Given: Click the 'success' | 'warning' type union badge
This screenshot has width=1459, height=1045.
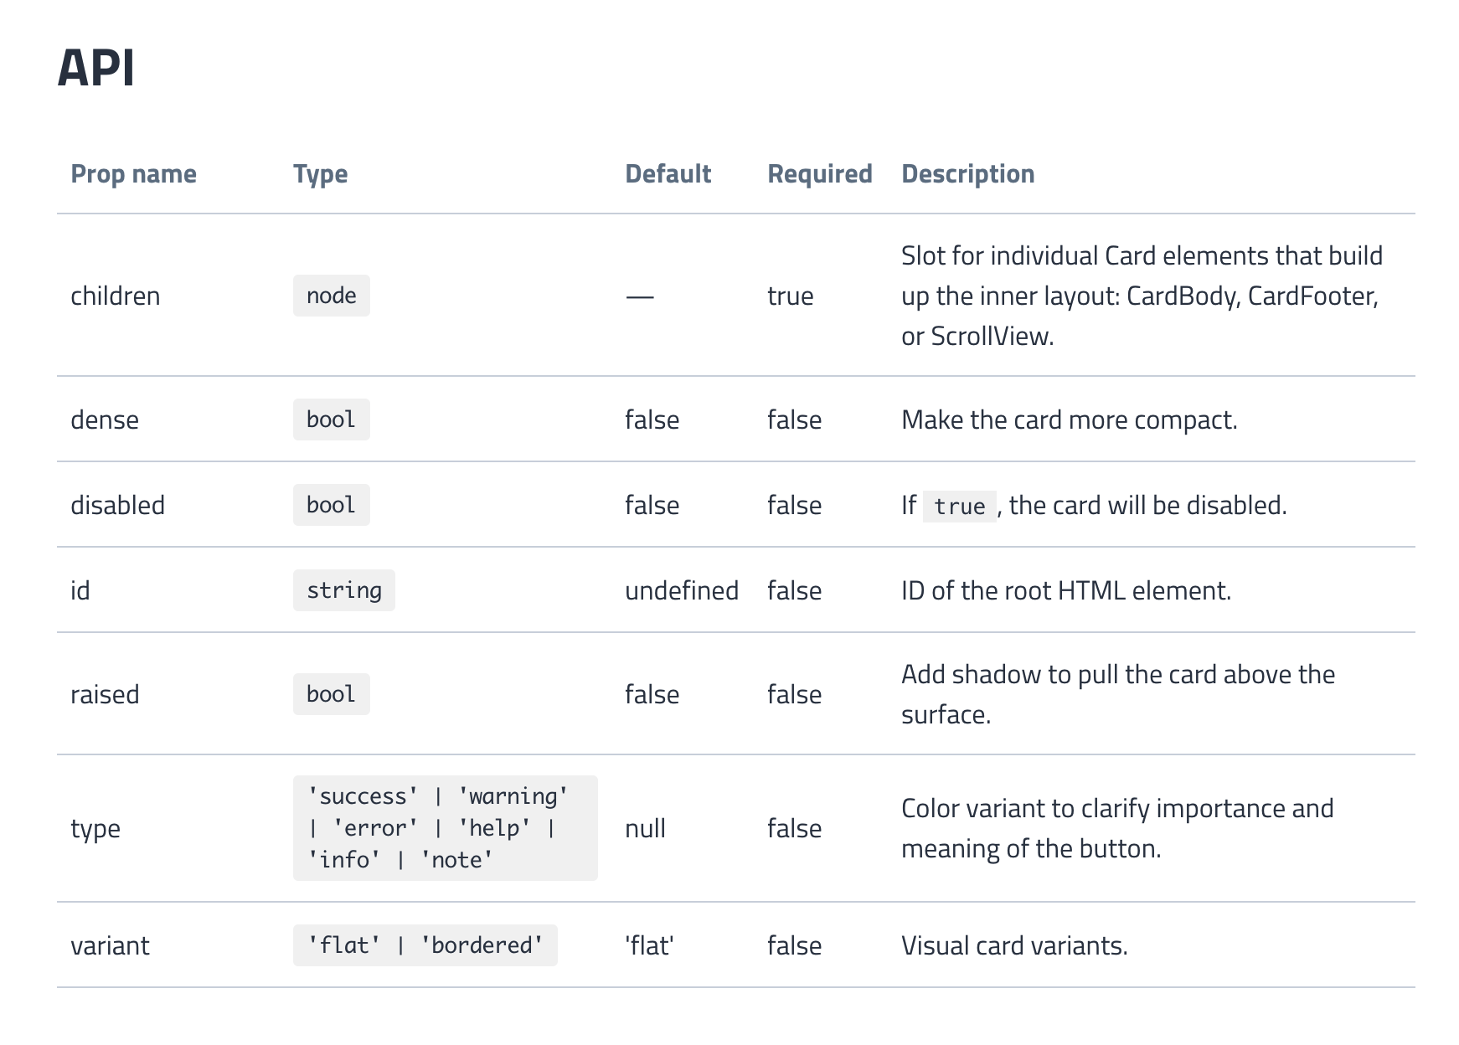Looking at the screenshot, I should point(445,828).
